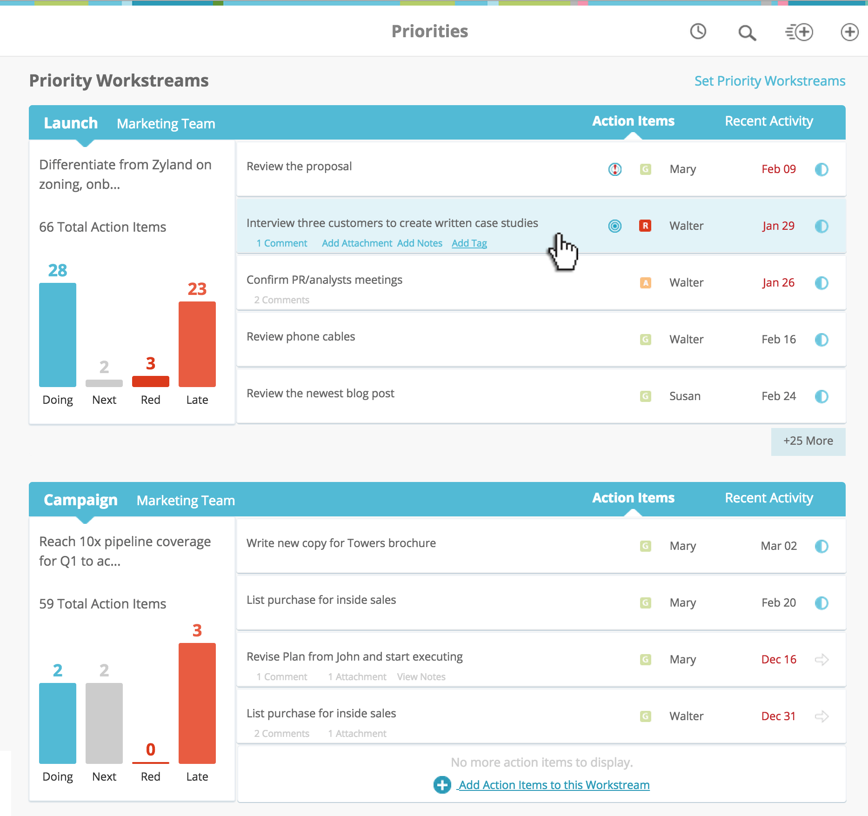Click the green status badge on Review phone cables

(x=645, y=340)
